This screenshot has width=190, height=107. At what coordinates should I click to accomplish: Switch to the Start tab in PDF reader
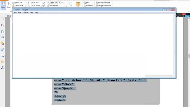(9, 16)
